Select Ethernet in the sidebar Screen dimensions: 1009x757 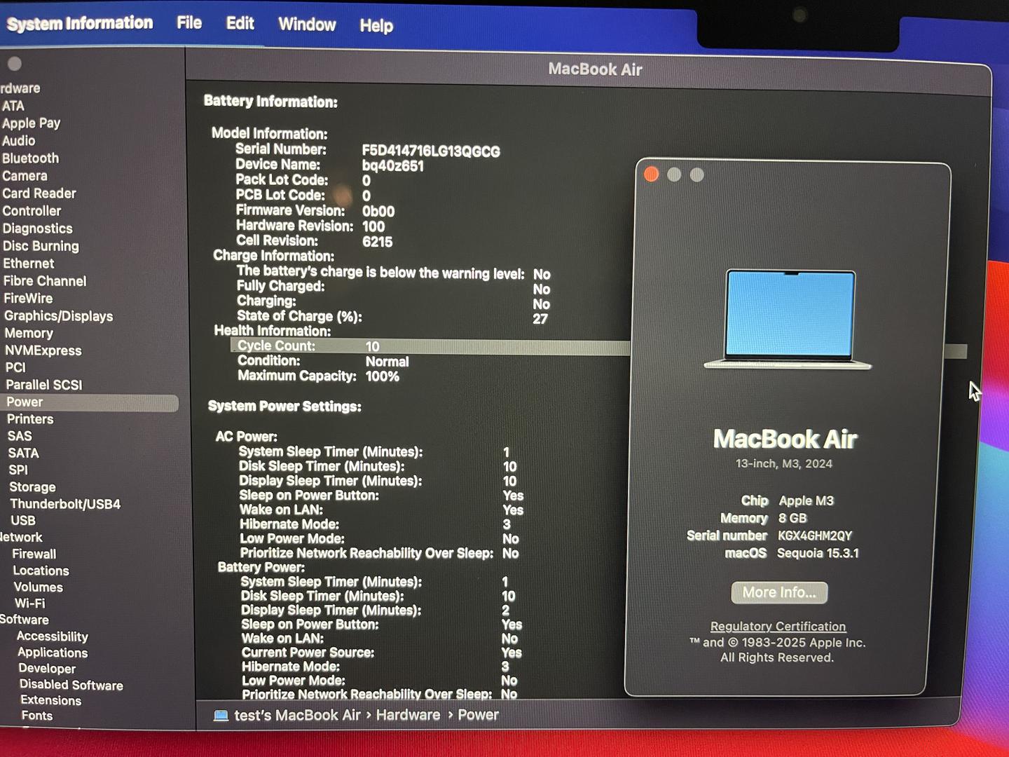tap(29, 264)
